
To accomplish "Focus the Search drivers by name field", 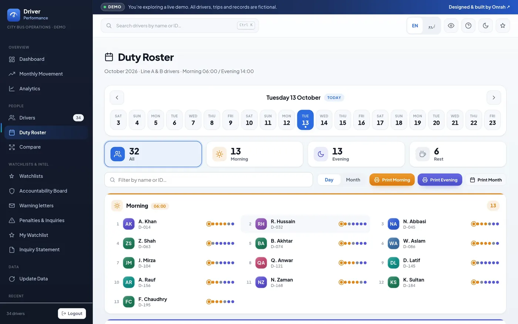I will 180,26.
